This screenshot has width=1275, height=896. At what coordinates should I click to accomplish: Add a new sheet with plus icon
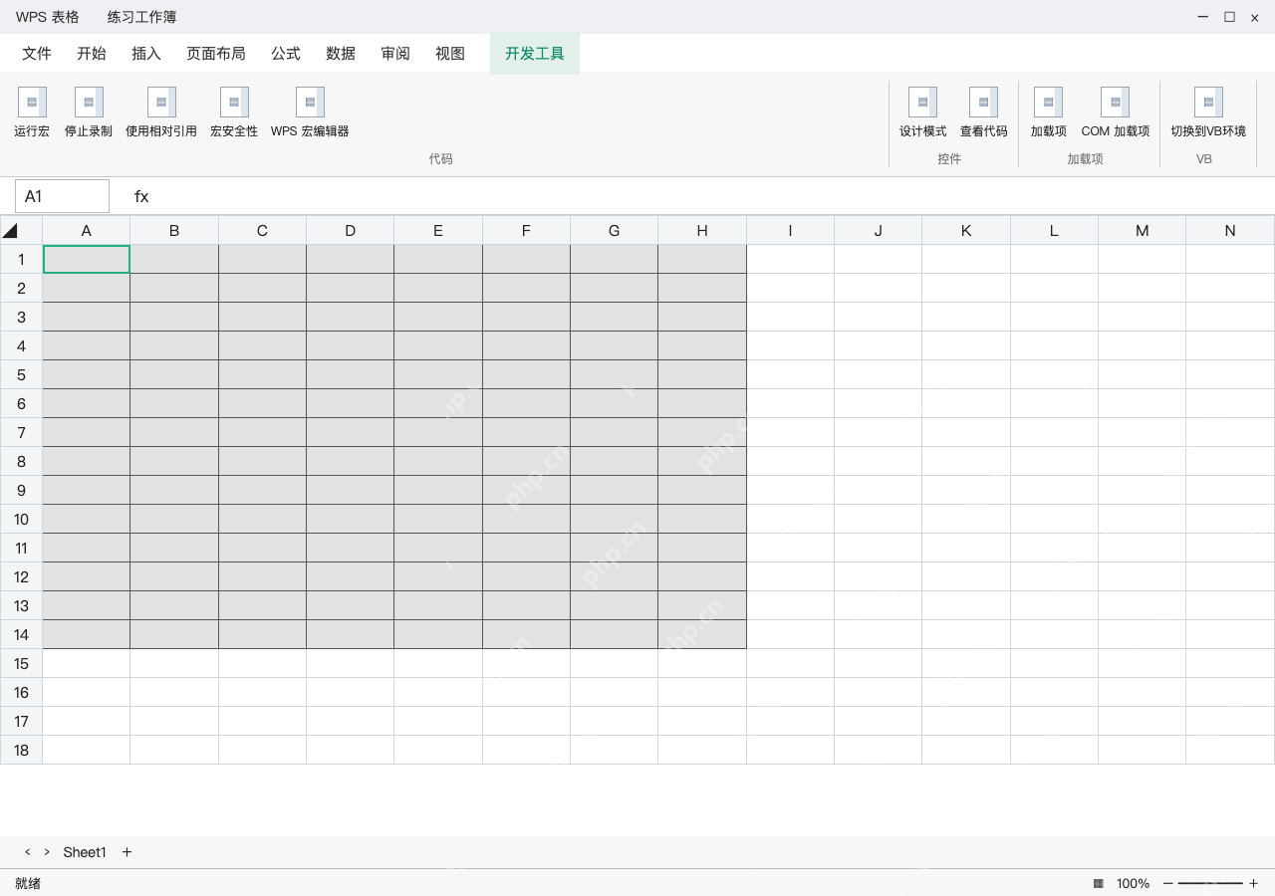pyautogui.click(x=127, y=852)
